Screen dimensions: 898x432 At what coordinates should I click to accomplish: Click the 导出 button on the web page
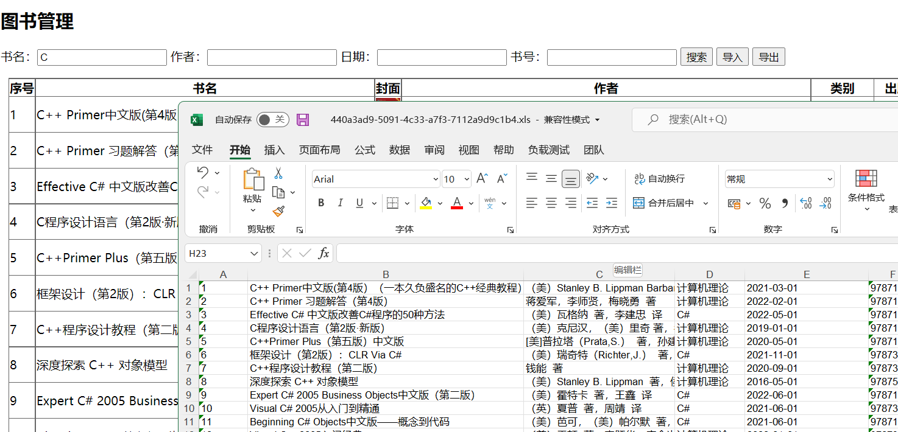coord(769,57)
